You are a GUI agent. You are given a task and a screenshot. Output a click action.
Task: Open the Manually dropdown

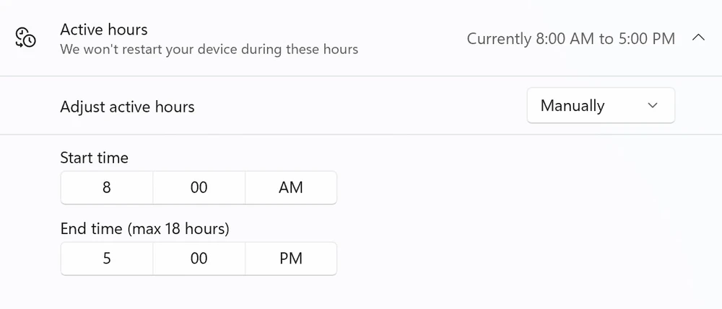coord(600,106)
